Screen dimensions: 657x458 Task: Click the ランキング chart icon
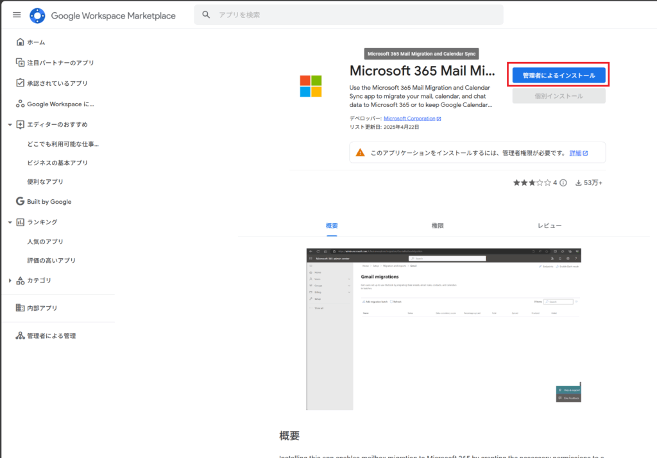tap(20, 222)
